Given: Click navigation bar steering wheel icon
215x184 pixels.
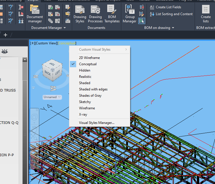Looking at the screenshot, I should (34, 117).
